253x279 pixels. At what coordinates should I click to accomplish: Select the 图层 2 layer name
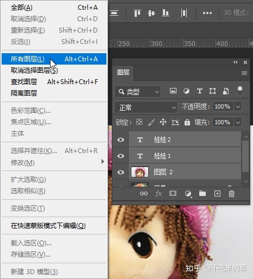click(163, 172)
